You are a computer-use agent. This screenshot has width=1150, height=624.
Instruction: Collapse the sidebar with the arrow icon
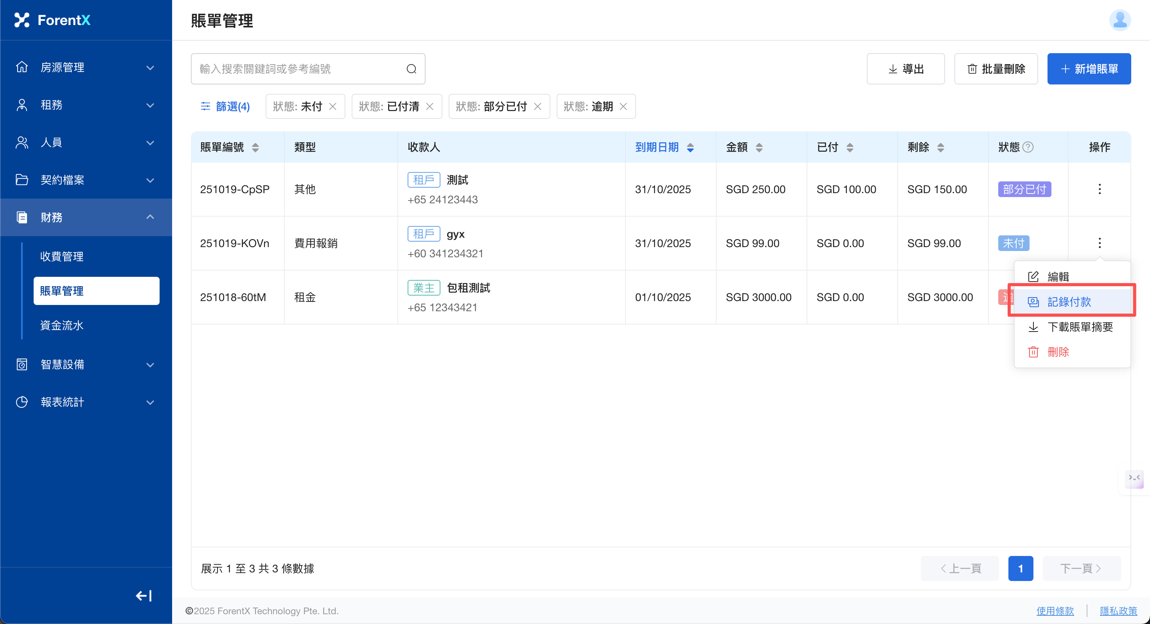pyautogui.click(x=144, y=595)
